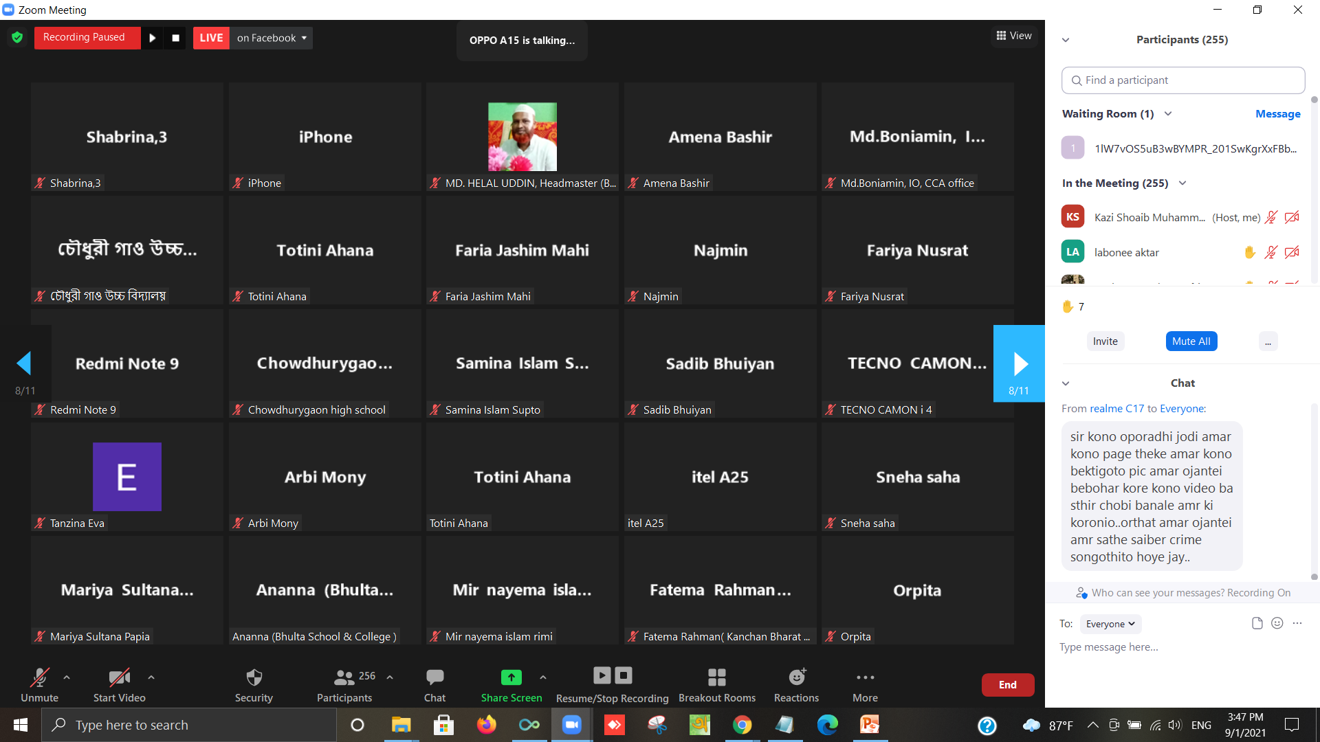Resume recording with the play button

153,38
